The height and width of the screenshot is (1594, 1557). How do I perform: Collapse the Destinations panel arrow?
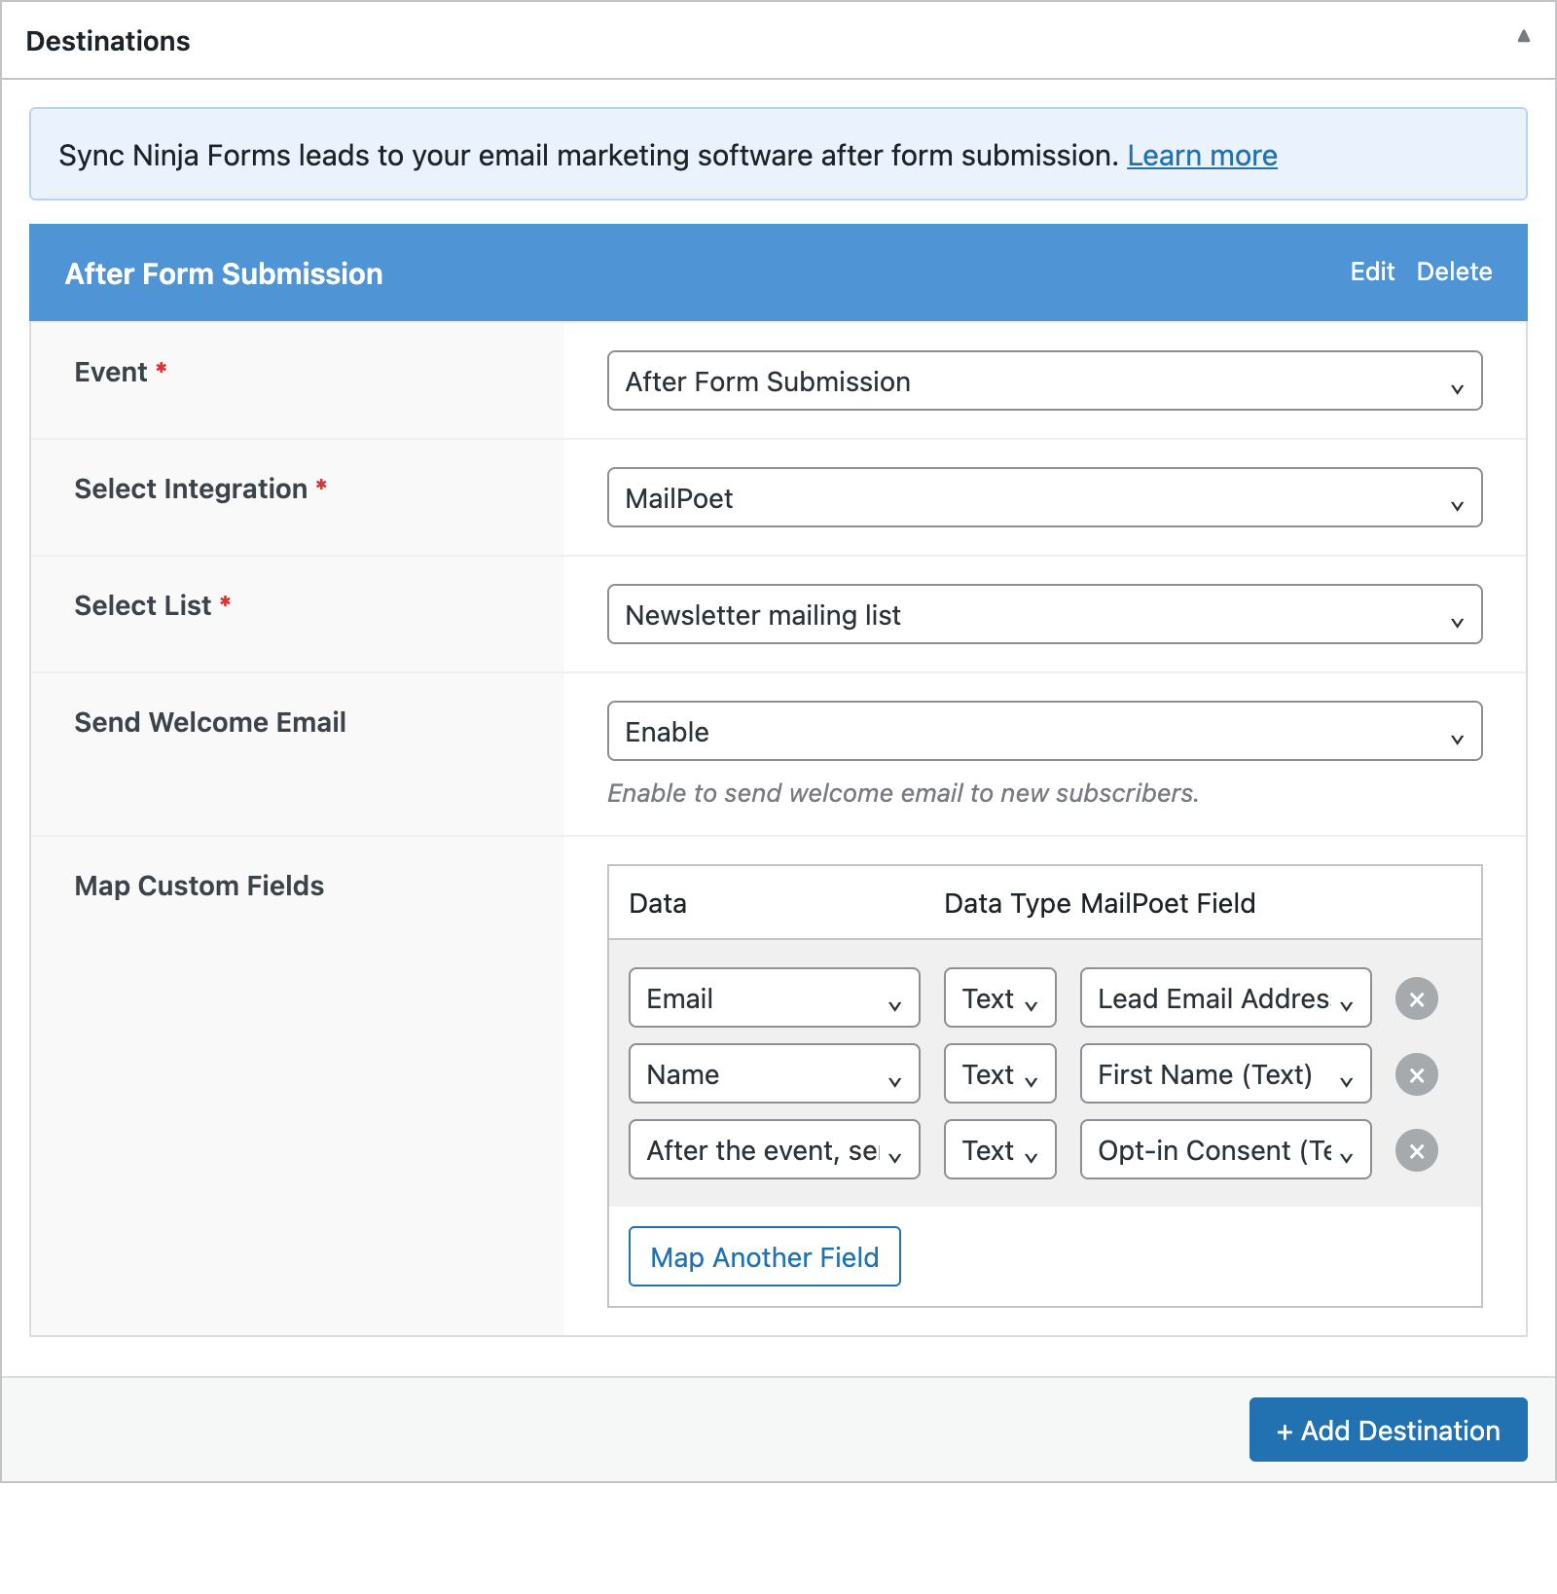[1523, 37]
